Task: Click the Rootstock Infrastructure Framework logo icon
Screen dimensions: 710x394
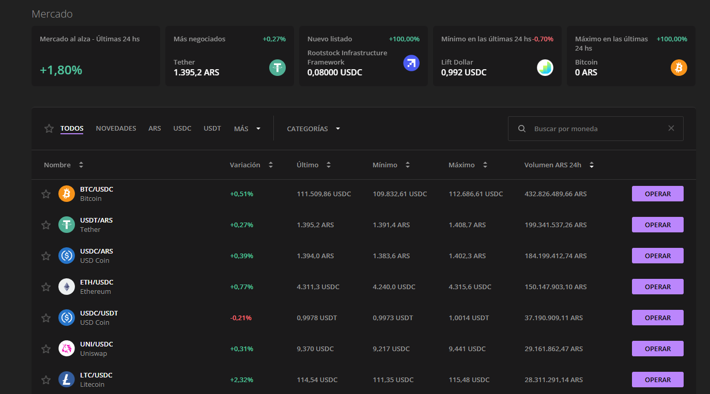Action: click(411, 63)
